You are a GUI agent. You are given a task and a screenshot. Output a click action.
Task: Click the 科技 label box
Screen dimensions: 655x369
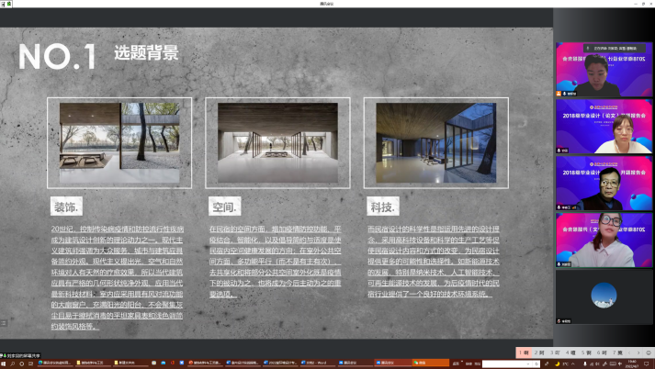pyautogui.click(x=383, y=207)
